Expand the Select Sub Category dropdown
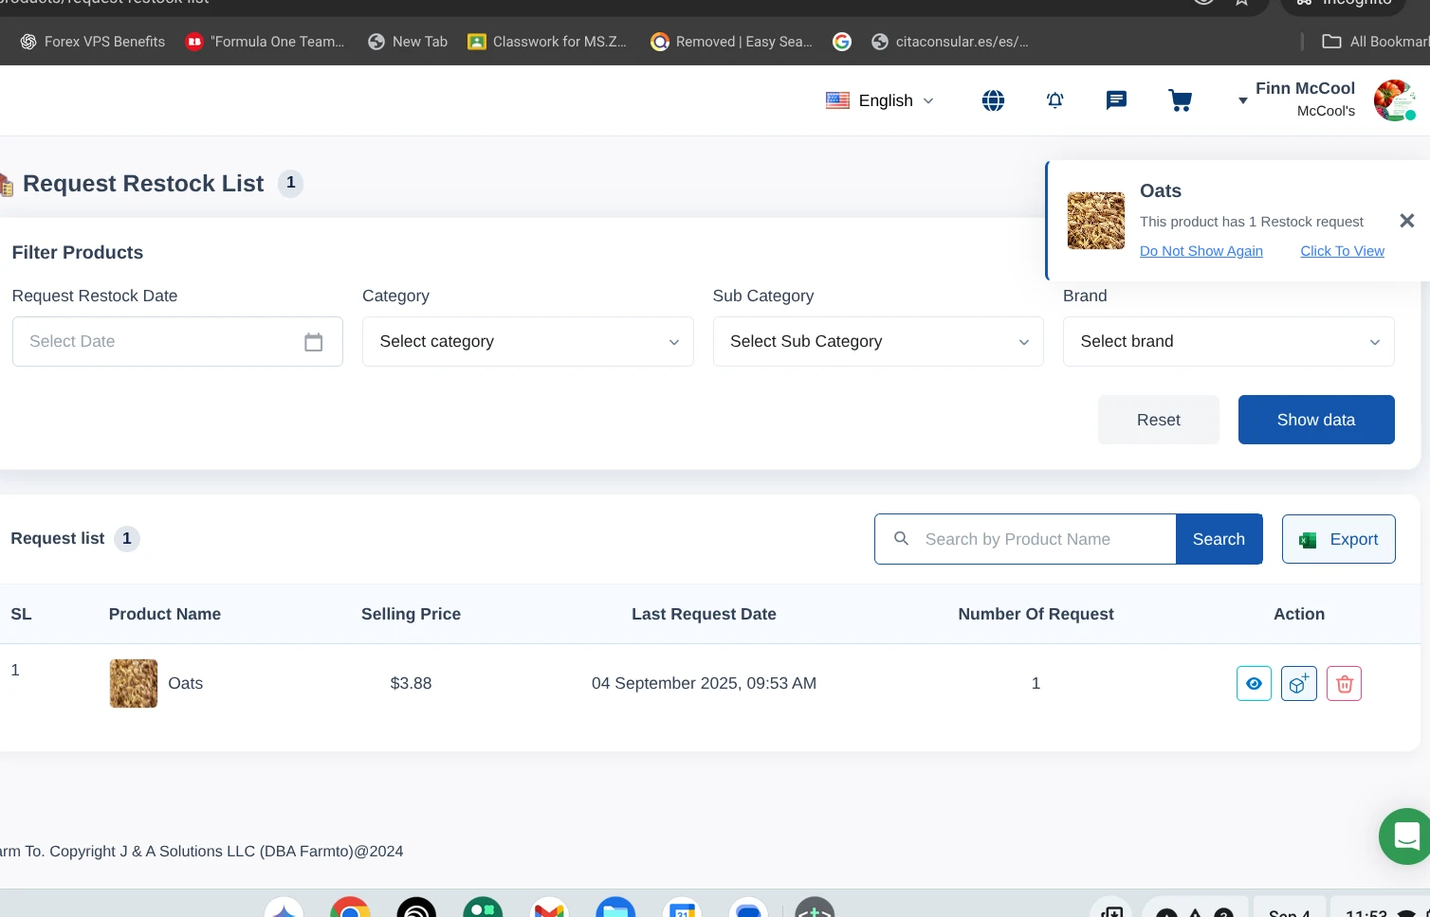This screenshot has width=1430, height=917. pyautogui.click(x=877, y=342)
